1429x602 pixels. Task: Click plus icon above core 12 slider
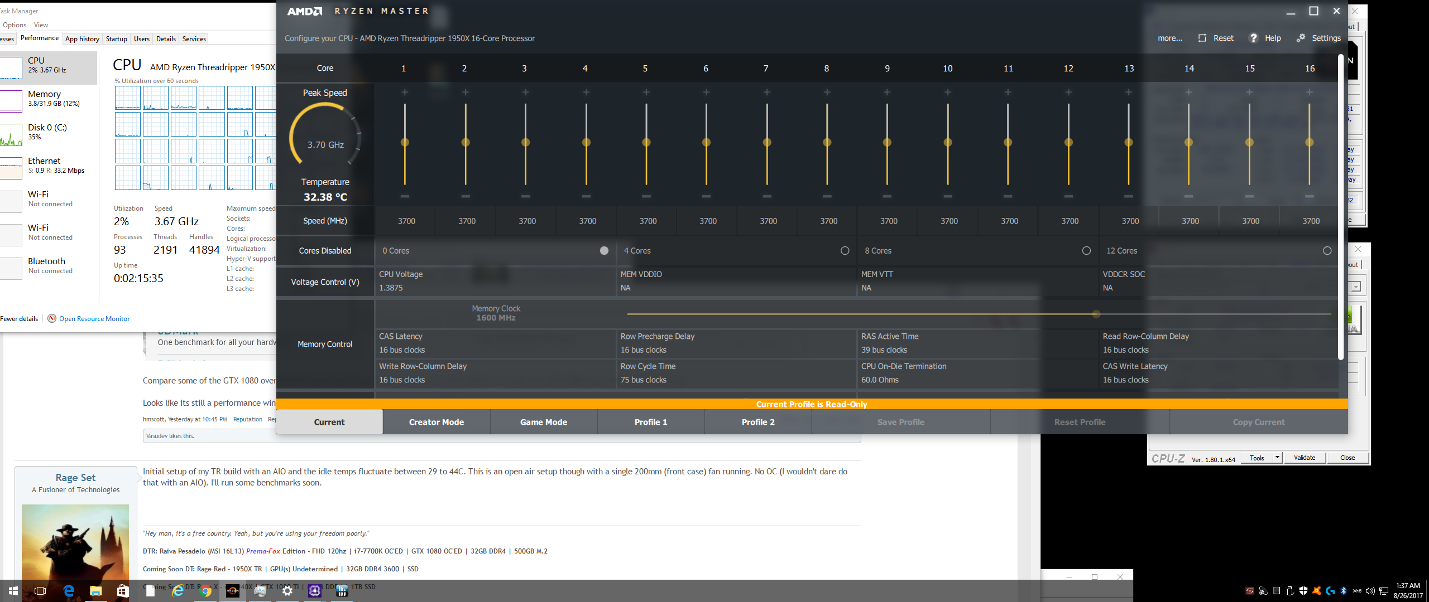(1068, 92)
